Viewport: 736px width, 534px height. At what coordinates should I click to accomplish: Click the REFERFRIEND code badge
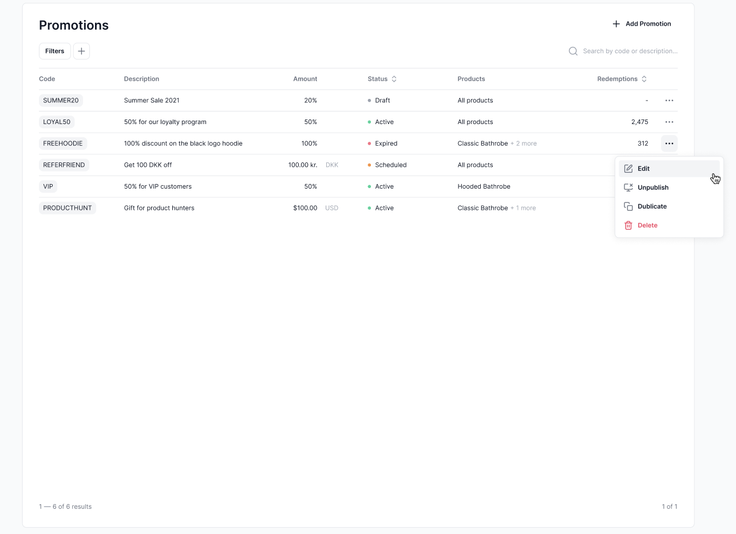point(64,165)
